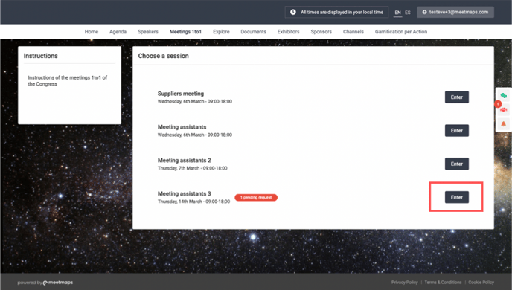Click the Instructions panel heading
This screenshot has width=512, height=290.
click(x=40, y=56)
